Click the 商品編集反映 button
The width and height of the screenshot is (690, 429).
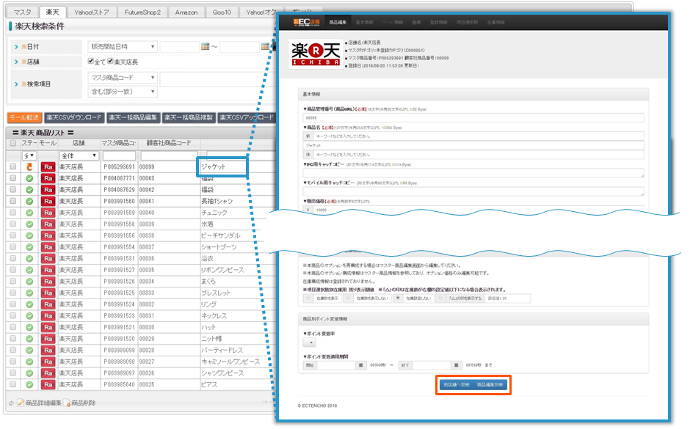tap(490, 385)
